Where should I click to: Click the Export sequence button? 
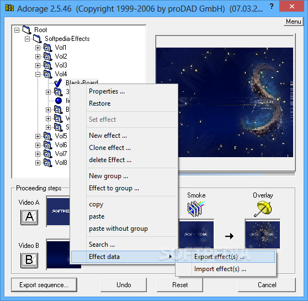coord(44,285)
